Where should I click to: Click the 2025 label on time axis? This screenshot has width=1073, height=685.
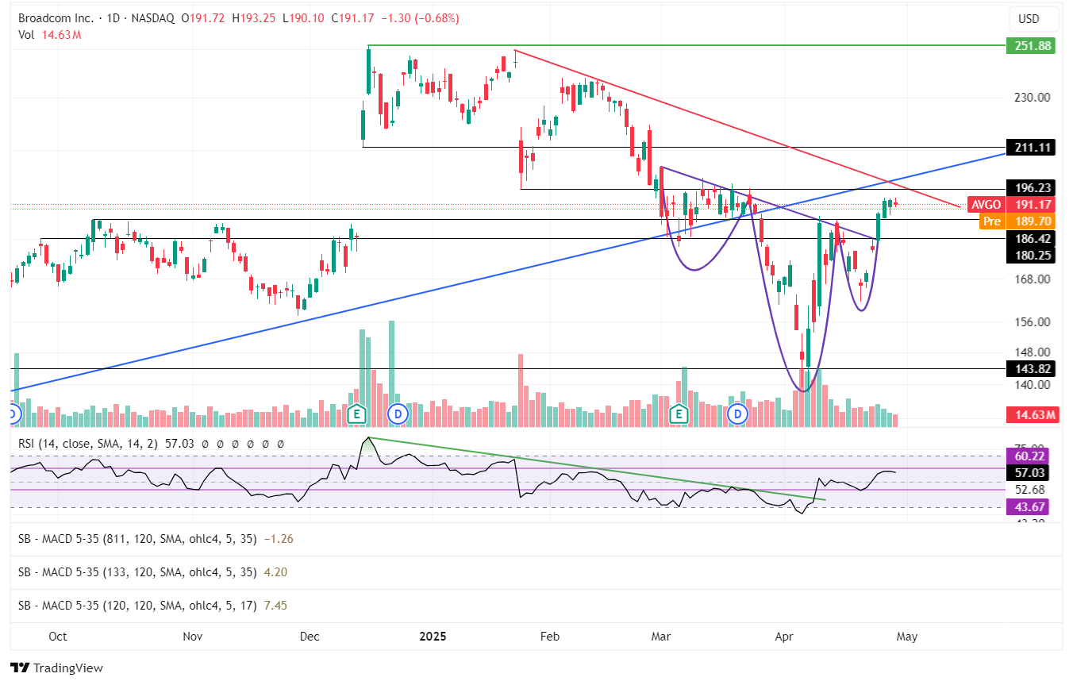pos(433,637)
